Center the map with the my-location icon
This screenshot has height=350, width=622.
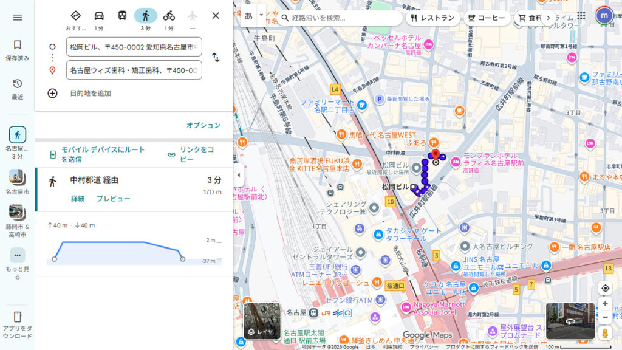[604, 287]
